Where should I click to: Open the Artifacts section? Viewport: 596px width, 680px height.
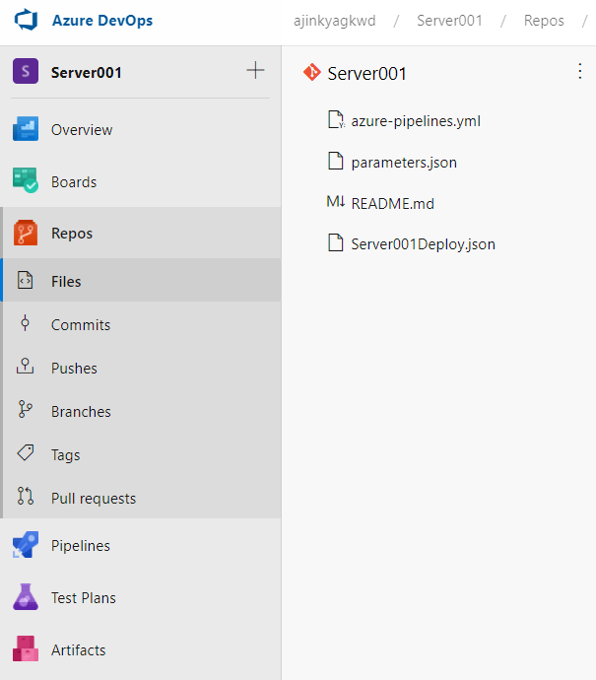pyautogui.click(x=78, y=650)
